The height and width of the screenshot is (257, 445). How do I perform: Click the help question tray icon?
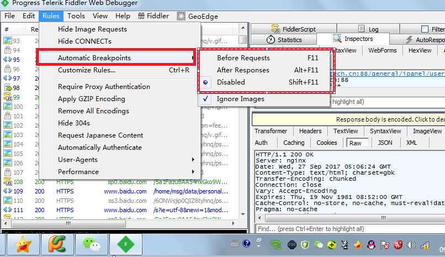[247, 243]
